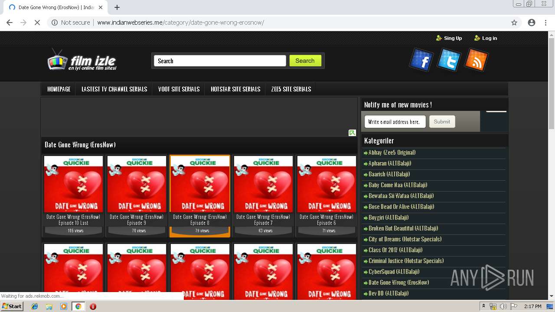
Task: Click the Sing Up link
Action: [x=449, y=38]
